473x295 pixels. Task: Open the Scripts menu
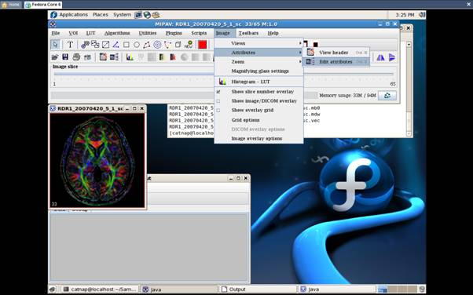point(199,33)
